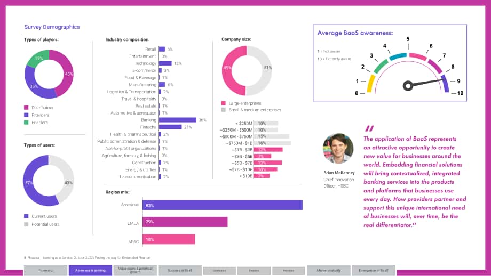Click the 'Survey Demographics' heading
491x276 pixels.
click(x=52, y=27)
